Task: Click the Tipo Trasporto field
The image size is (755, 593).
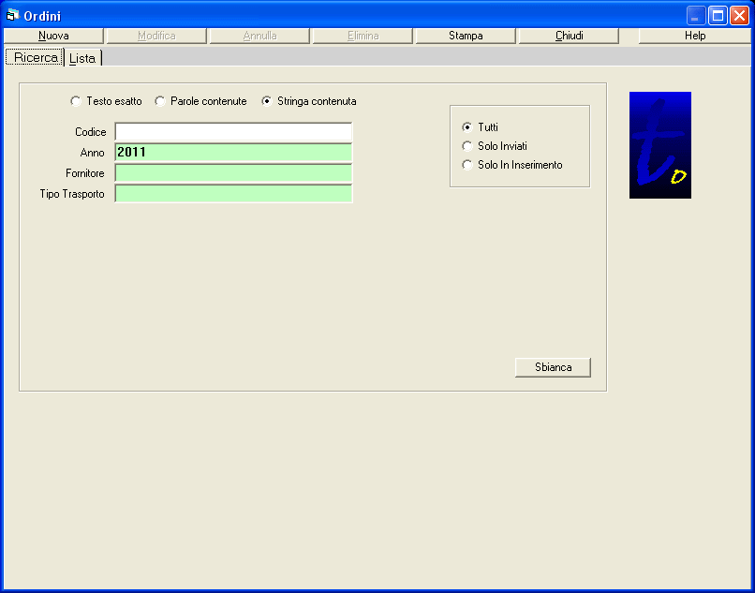Action: tap(233, 194)
